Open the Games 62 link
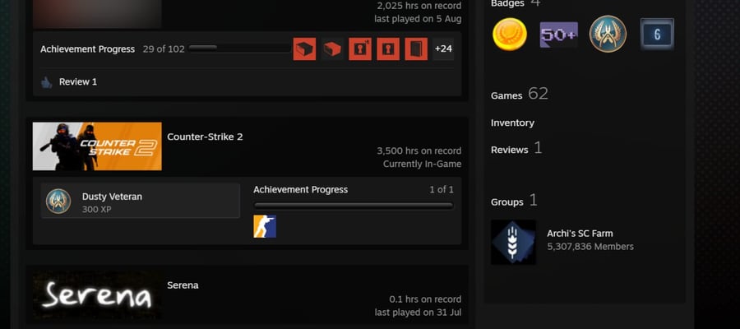 pos(520,94)
